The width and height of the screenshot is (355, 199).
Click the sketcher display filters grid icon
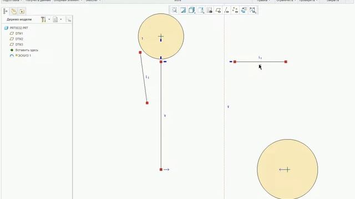[210, 10]
